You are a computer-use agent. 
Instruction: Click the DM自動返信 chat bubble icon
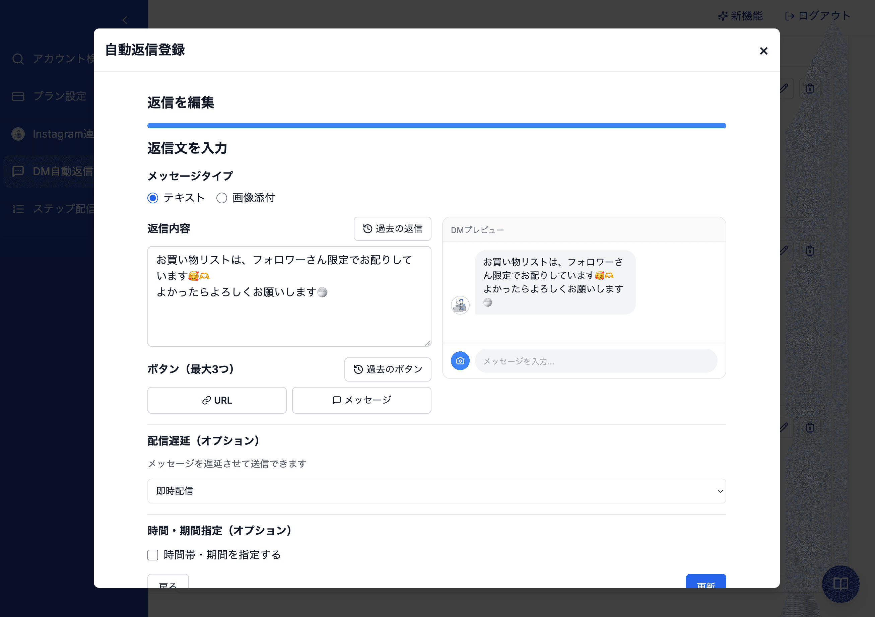(x=18, y=171)
